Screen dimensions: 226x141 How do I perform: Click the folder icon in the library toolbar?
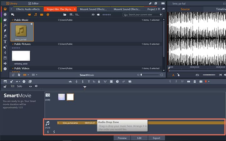pyautogui.click(x=65, y=15)
